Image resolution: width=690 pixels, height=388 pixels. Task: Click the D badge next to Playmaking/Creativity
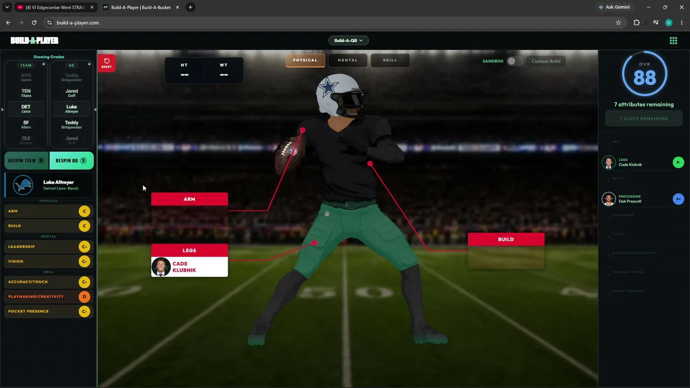coord(84,296)
